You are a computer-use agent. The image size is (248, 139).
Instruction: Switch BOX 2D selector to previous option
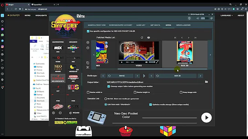pos(151,76)
